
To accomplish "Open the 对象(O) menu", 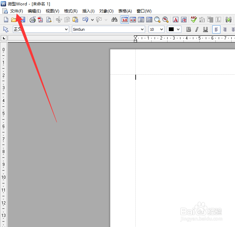I will 106,11.
